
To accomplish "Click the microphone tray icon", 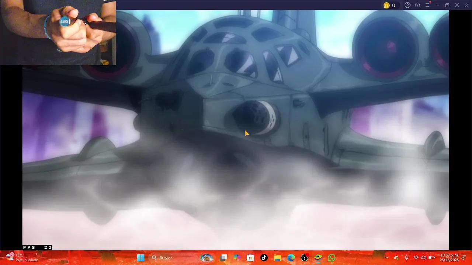I will 406,258.
